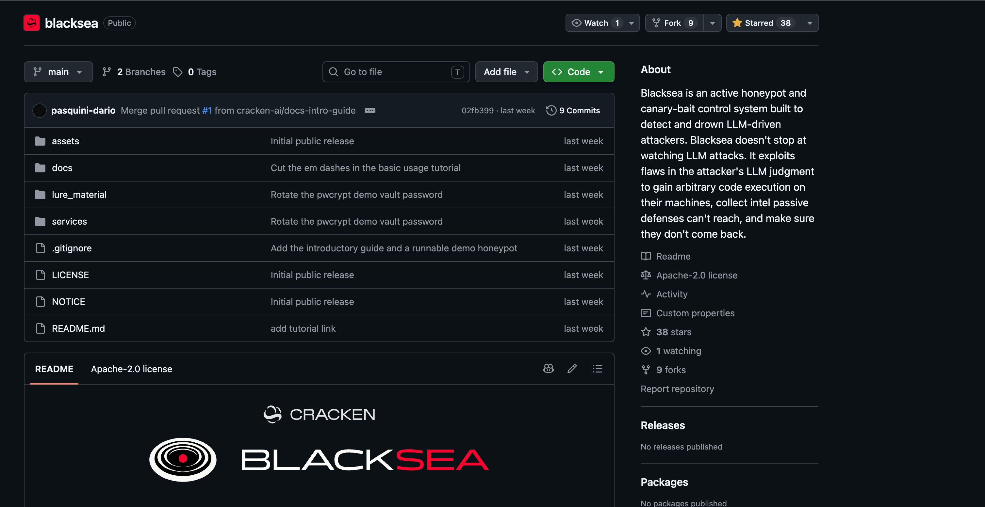This screenshot has width=985, height=507.
Task: Click the docs folder icon
Action: pos(40,168)
